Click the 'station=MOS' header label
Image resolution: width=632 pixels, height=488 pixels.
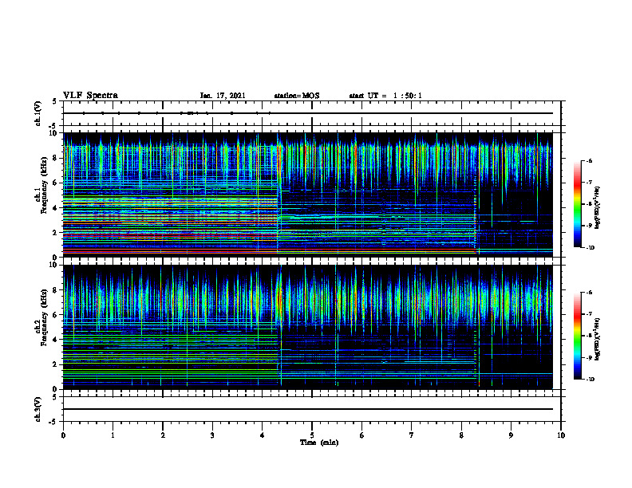[297, 96]
